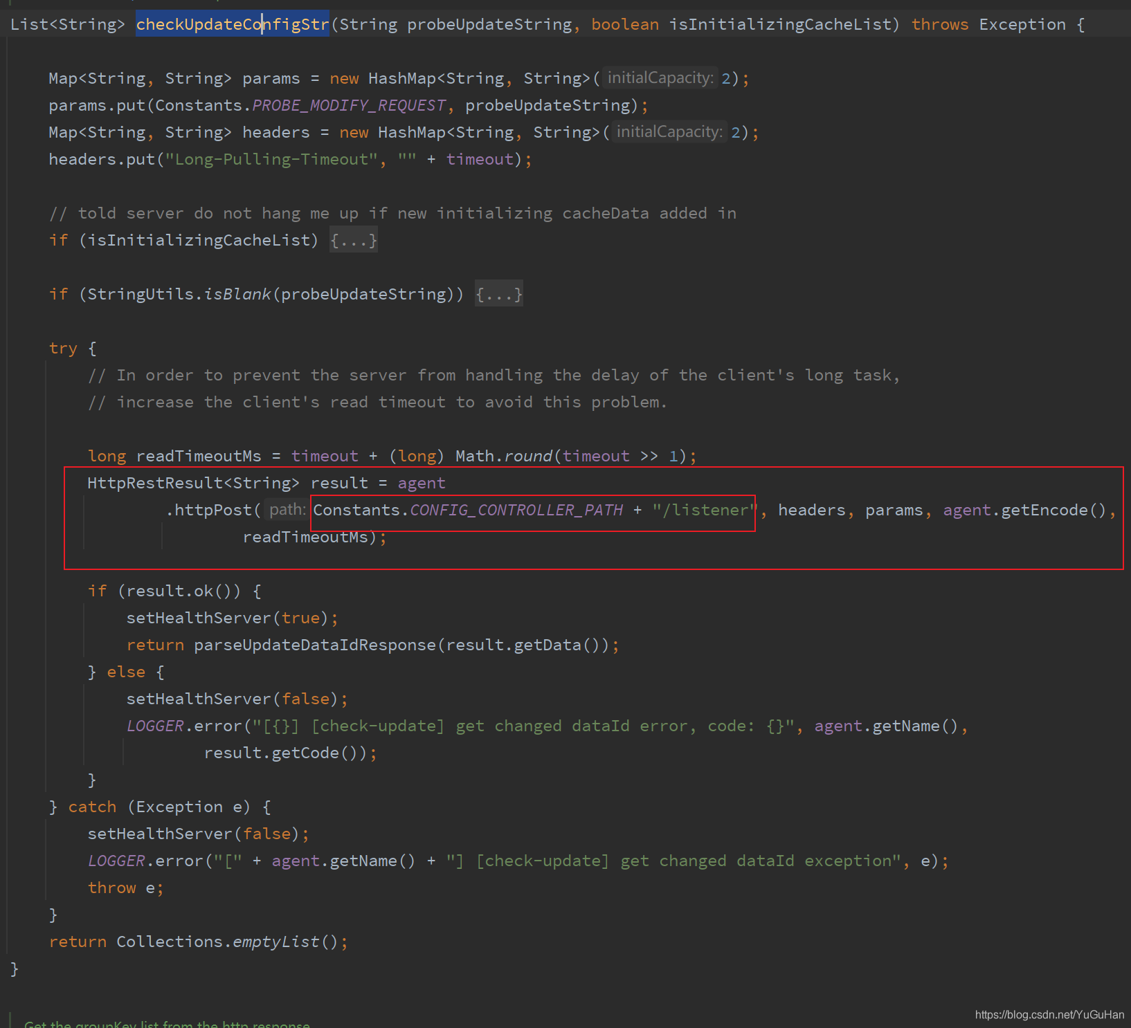
Task: Click the blog.csdn.net/YuGuHan link
Action: coord(1049,1015)
